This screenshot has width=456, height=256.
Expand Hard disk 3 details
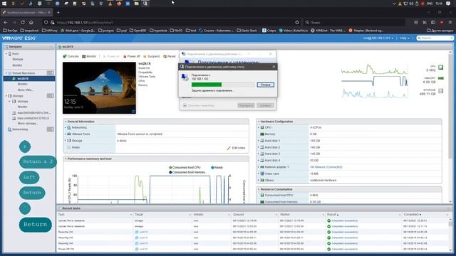(x=258, y=154)
